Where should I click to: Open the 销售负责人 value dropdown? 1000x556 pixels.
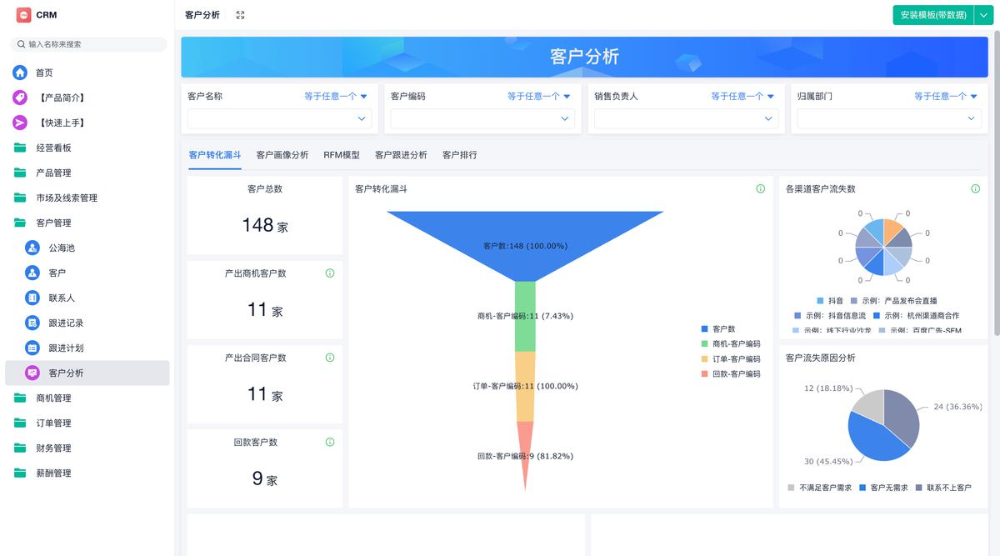click(x=686, y=118)
